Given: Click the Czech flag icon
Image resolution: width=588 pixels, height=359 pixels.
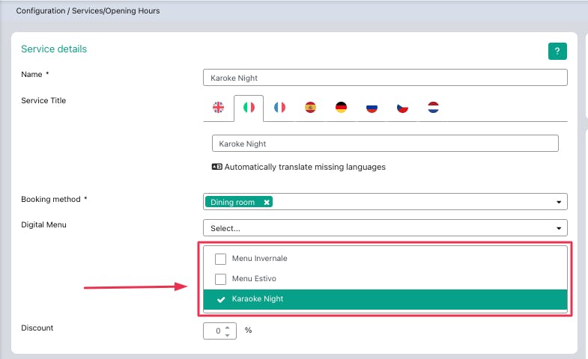Looking at the screenshot, I should pos(402,108).
